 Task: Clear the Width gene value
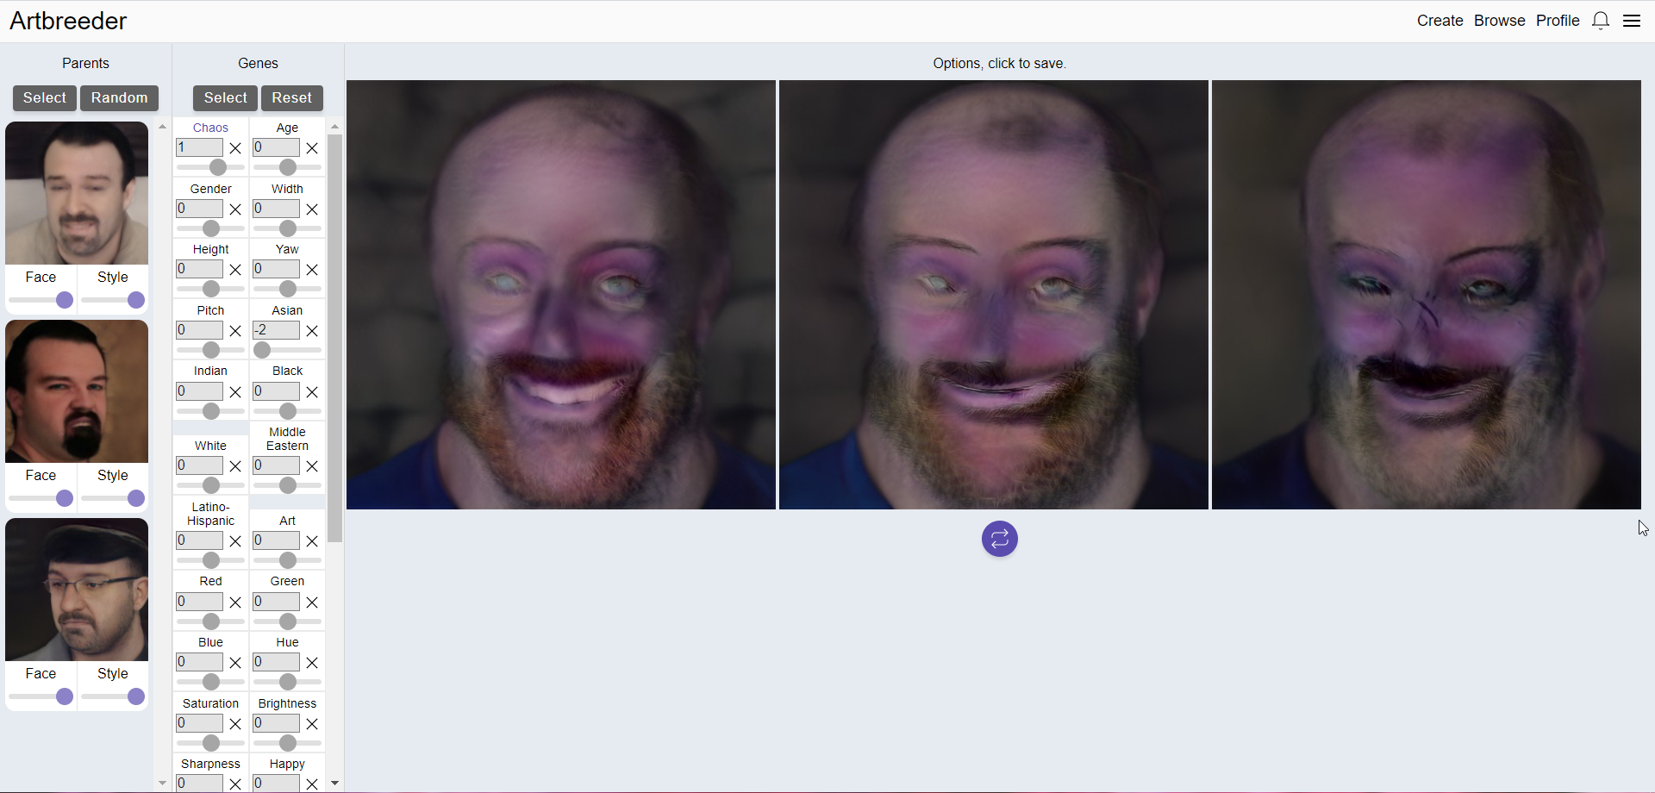click(312, 209)
